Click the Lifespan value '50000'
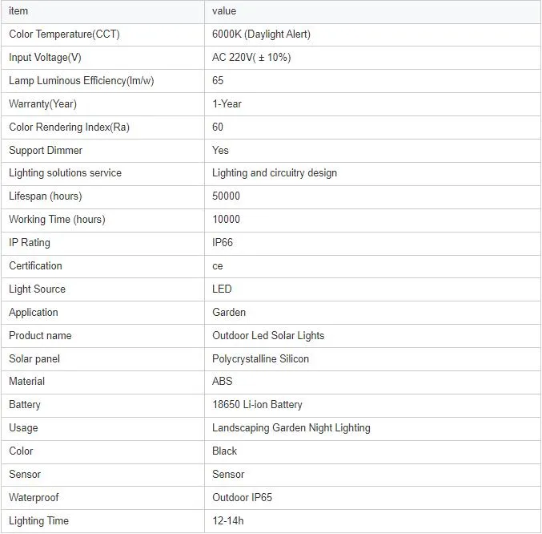The image size is (542, 534). pos(226,196)
